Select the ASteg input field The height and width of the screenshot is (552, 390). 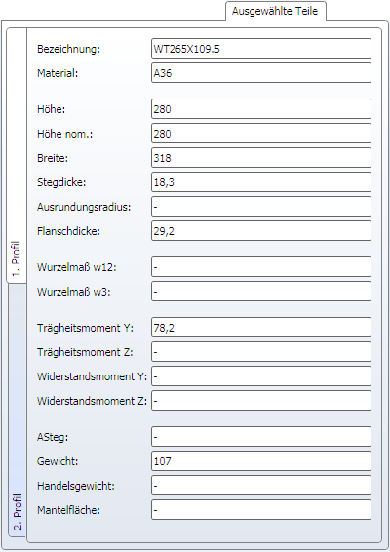(261, 437)
